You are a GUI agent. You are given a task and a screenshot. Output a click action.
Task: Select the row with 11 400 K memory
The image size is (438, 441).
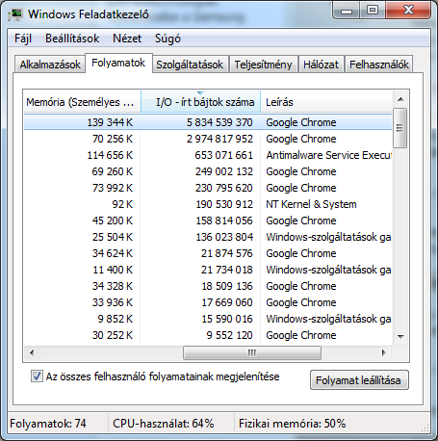[208, 270]
